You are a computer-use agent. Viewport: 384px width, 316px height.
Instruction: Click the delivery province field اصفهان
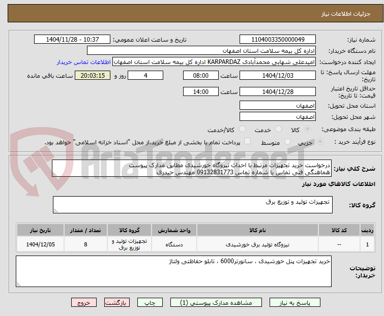pyautogui.click(x=278, y=105)
